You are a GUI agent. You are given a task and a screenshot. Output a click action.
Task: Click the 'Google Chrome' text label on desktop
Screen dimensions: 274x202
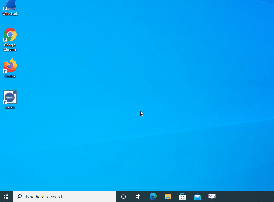(10, 47)
